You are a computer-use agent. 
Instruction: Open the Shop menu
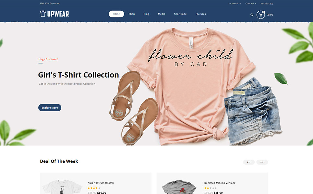point(132,14)
